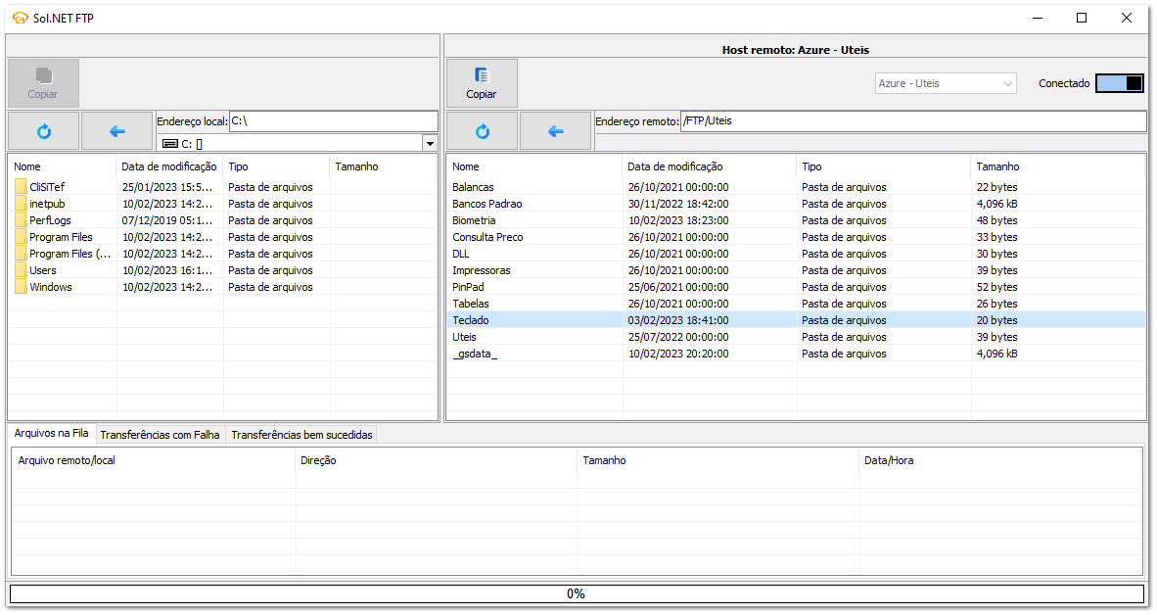This screenshot has height=615, width=1157.
Task: Switch to the Transferências com Falha tab
Action: (160, 434)
